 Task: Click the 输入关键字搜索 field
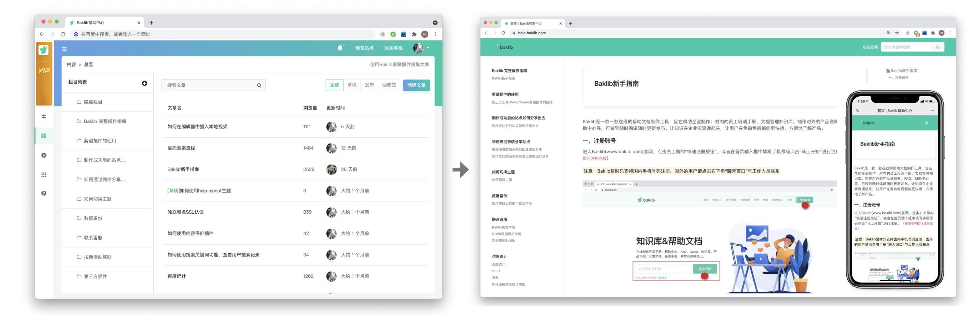tap(906, 47)
